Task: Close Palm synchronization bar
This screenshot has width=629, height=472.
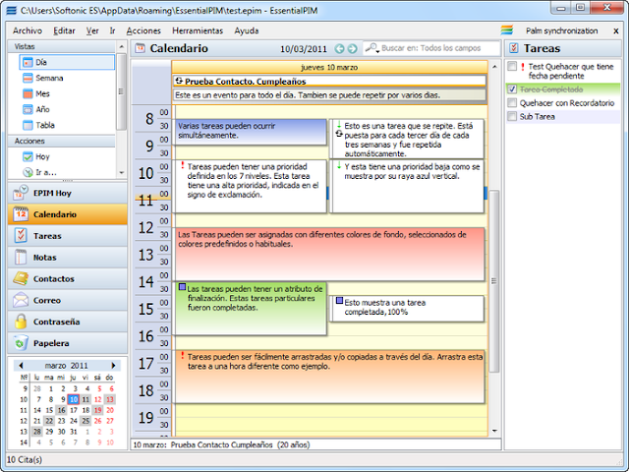Action: coord(616,30)
